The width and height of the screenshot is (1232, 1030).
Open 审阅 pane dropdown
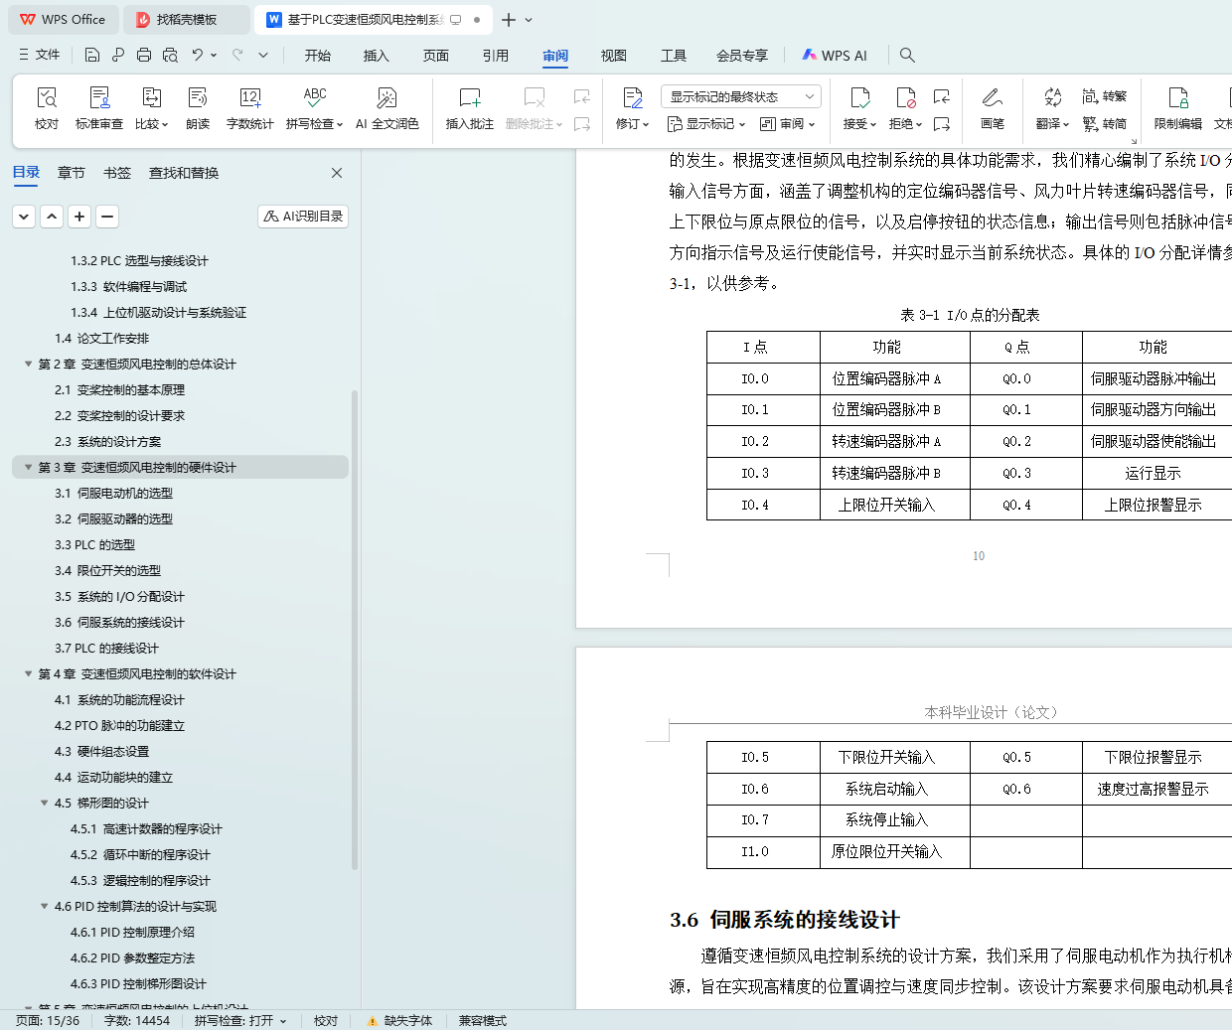coord(787,124)
